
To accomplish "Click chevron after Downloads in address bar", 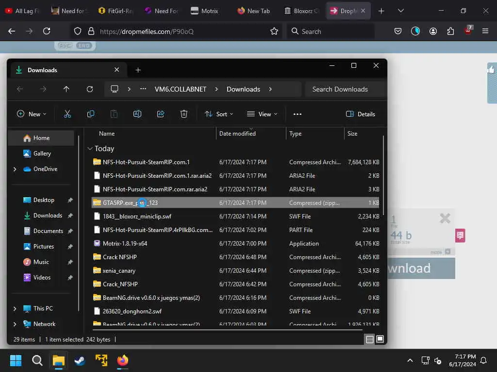I will [270, 89].
